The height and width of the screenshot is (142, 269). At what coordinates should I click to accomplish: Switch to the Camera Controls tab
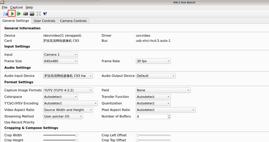[73, 21]
